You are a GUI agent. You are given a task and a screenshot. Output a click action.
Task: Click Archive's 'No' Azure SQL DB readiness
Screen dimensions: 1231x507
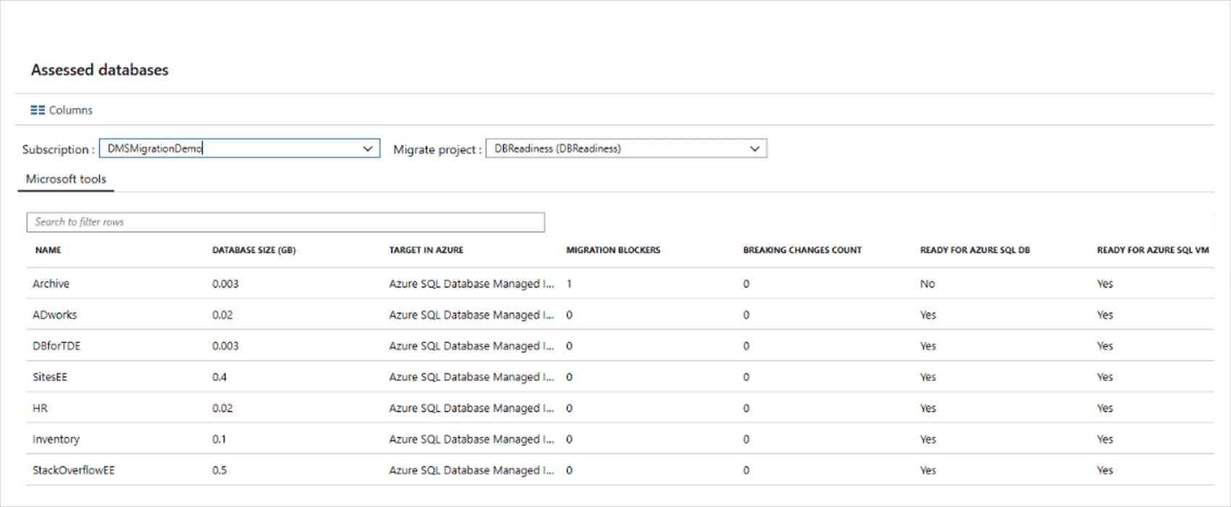point(928,284)
